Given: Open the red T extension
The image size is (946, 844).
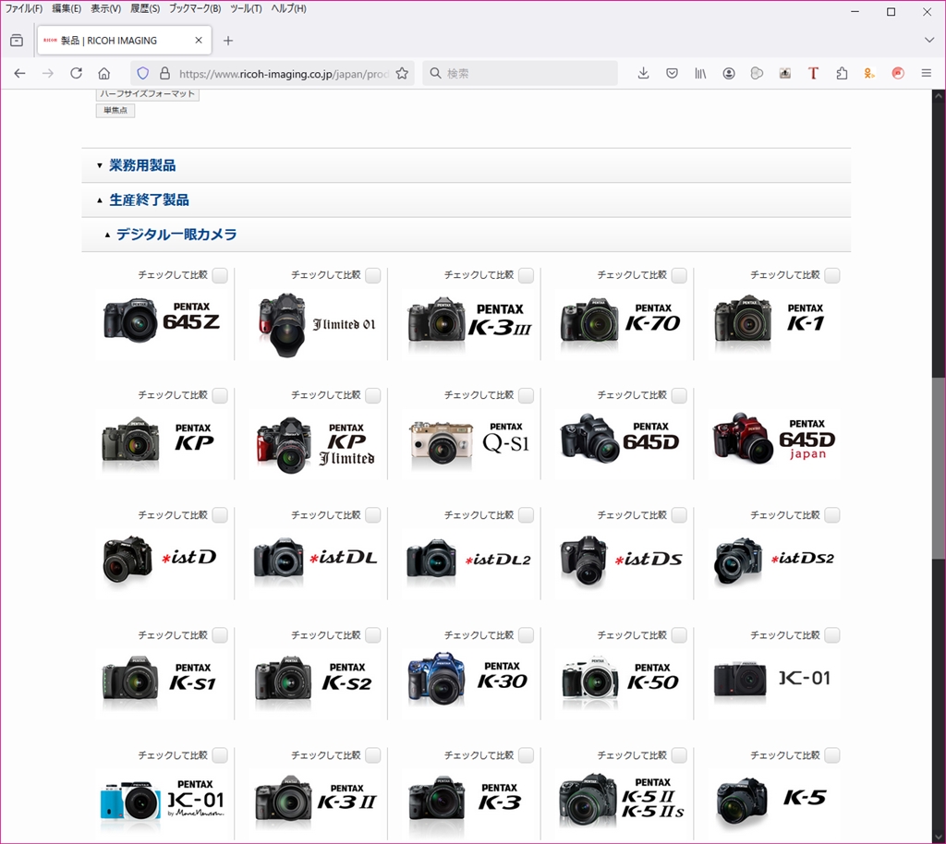Looking at the screenshot, I should click(813, 74).
